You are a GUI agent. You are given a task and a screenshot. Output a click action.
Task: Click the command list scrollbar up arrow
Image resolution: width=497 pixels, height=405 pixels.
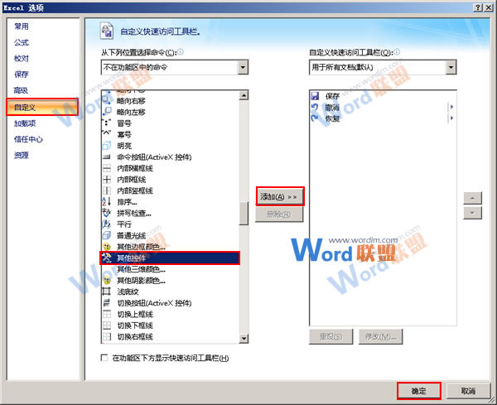(x=244, y=95)
